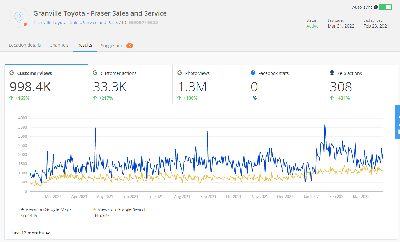This screenshot has height=242, width=400.
Task: Select the Customer actions stat card
Action: pos(130,84)
